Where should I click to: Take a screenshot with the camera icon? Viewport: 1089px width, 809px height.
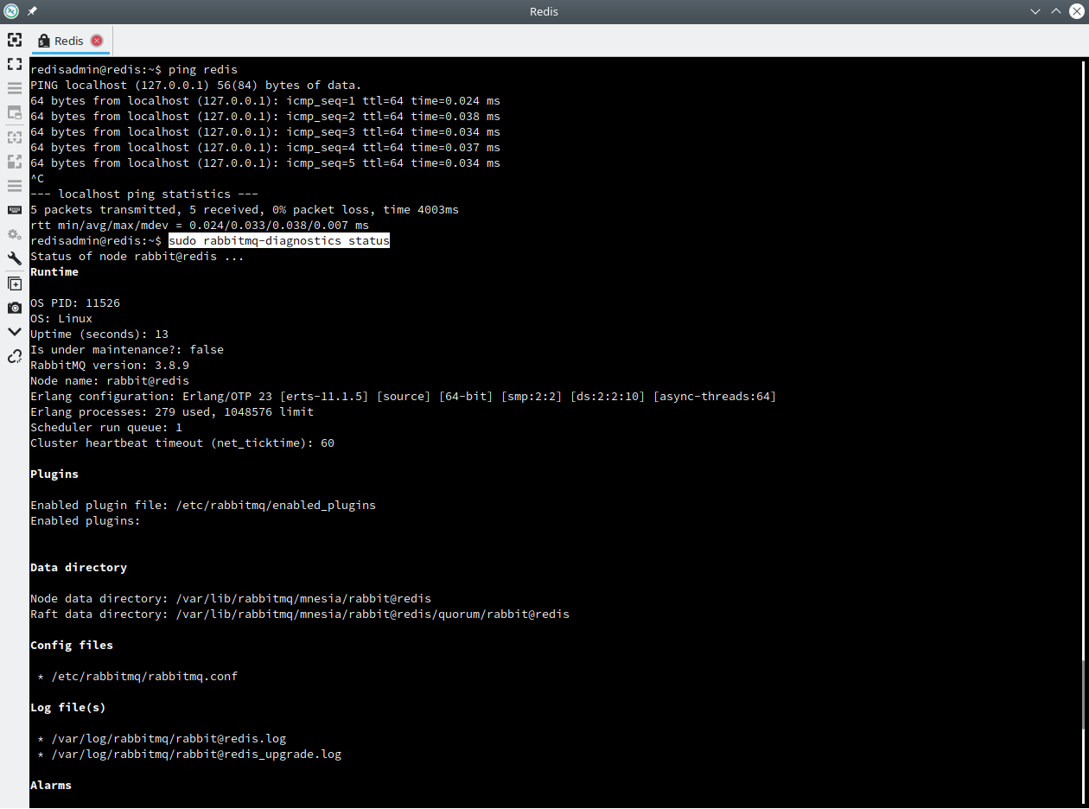15,308
